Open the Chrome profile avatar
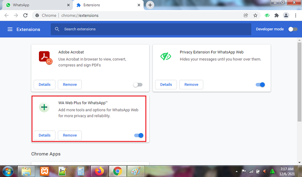 286,15
